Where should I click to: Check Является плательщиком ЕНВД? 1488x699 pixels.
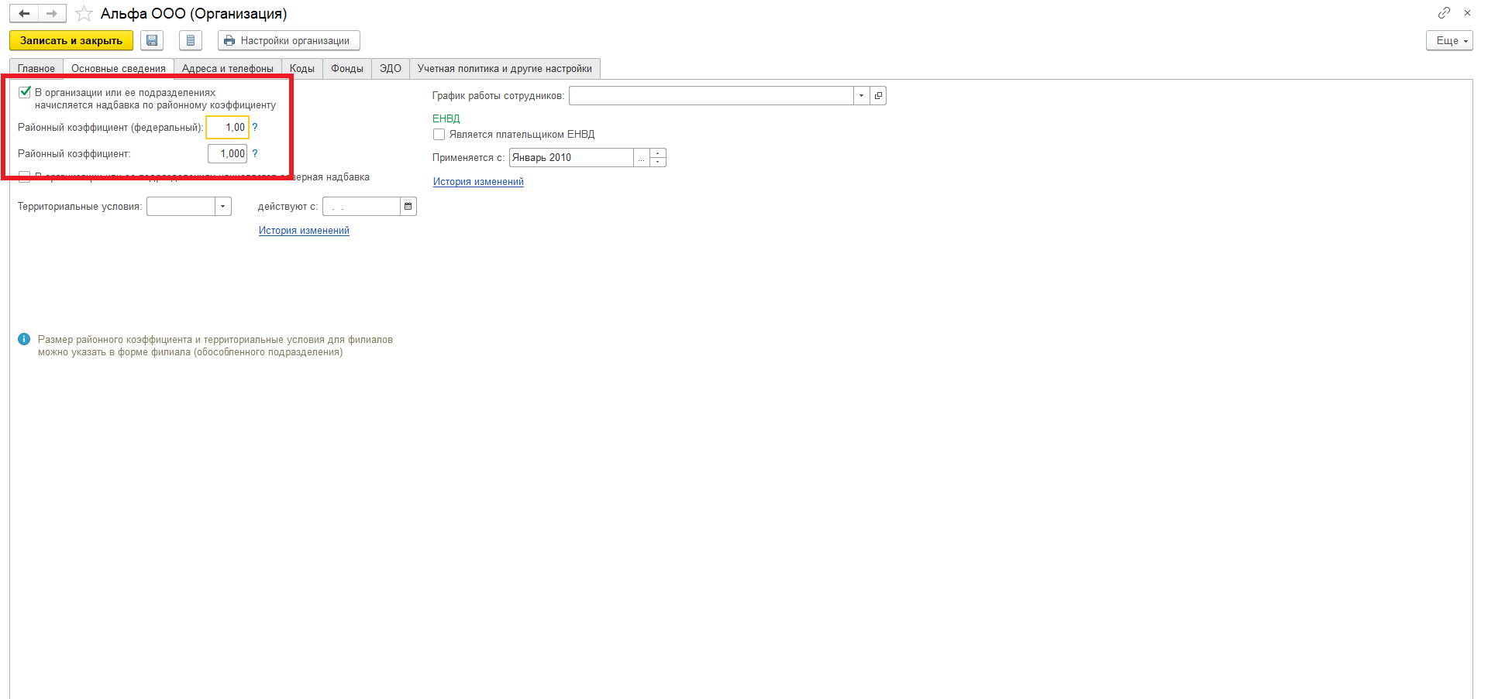[x=439, y=134]
